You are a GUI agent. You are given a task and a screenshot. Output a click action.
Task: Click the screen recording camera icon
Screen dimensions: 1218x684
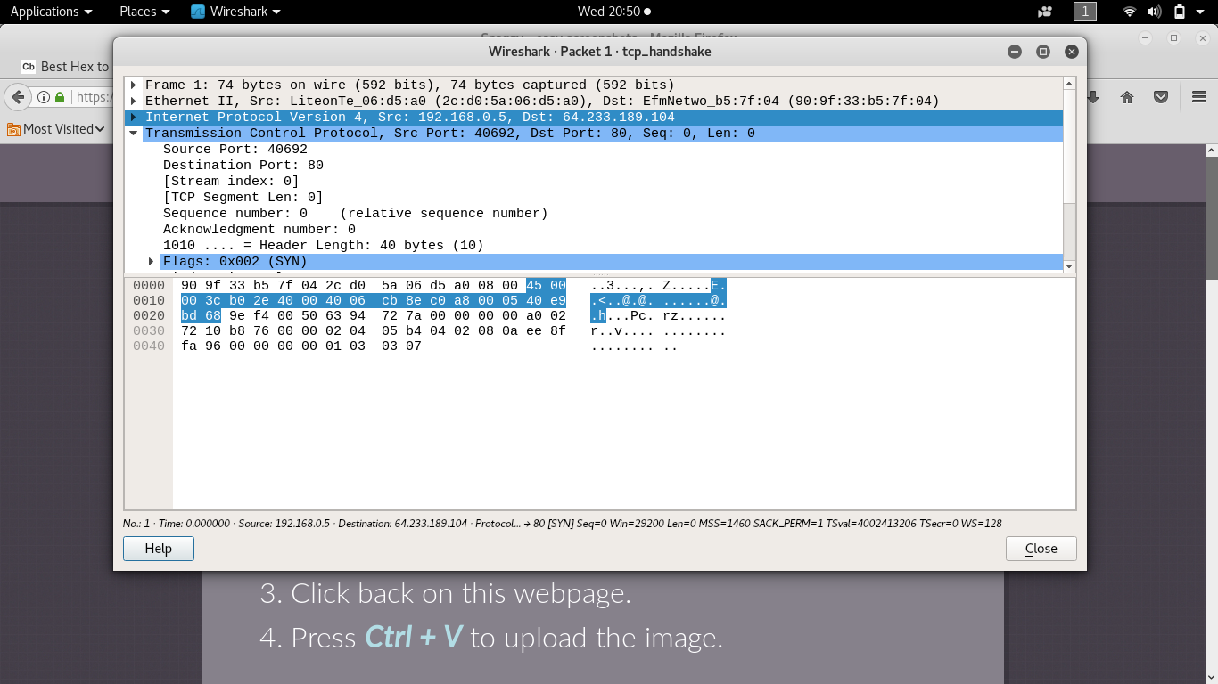click(1045, 12)
